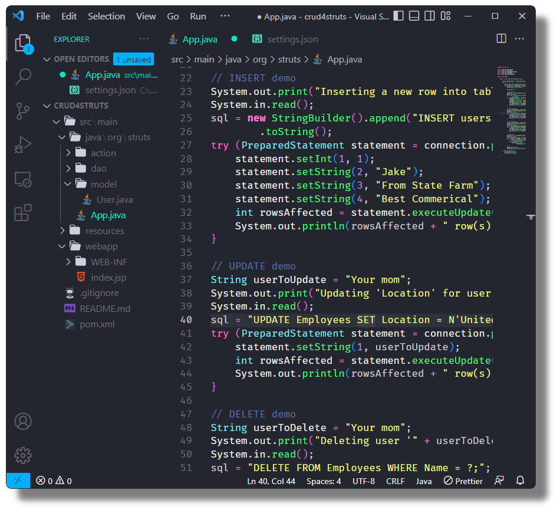
Task: Select settings.json in Open Editors list
Action: (110, 90)
